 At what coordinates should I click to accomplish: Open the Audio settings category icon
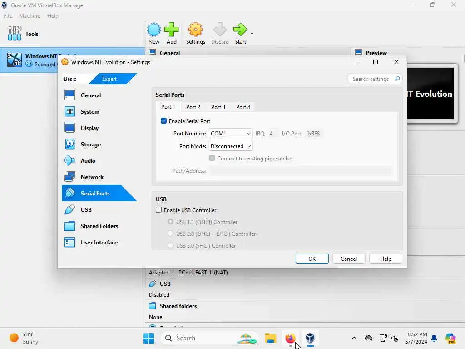click(69, 160)
